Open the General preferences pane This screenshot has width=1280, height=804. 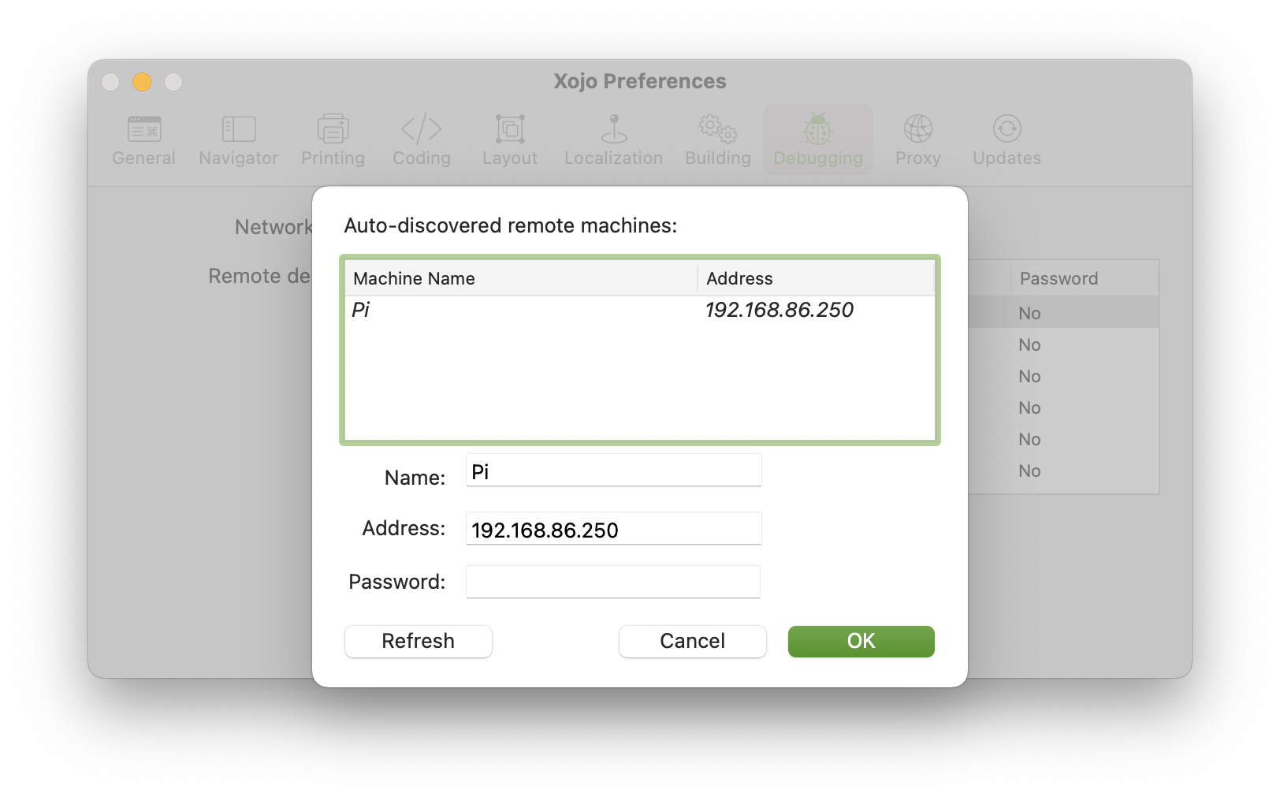(x=143, y=139)
